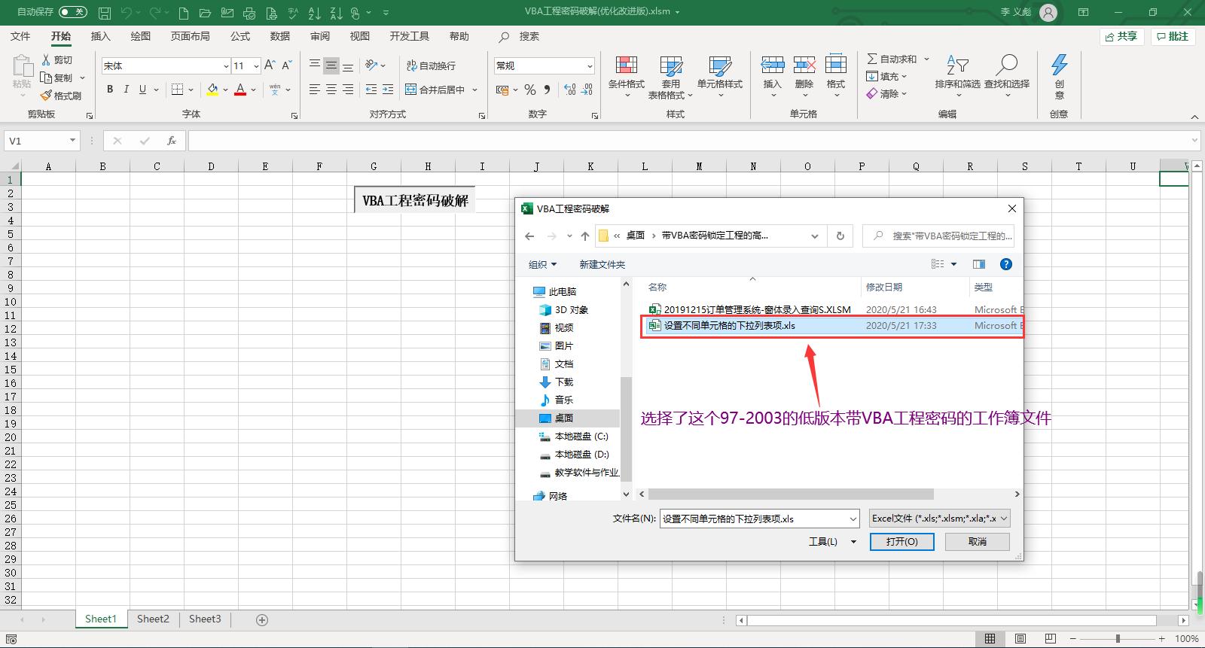The image size is (1205, 648).
Task: Add a new sheet with plus icon
Action: tap(262, 619)
